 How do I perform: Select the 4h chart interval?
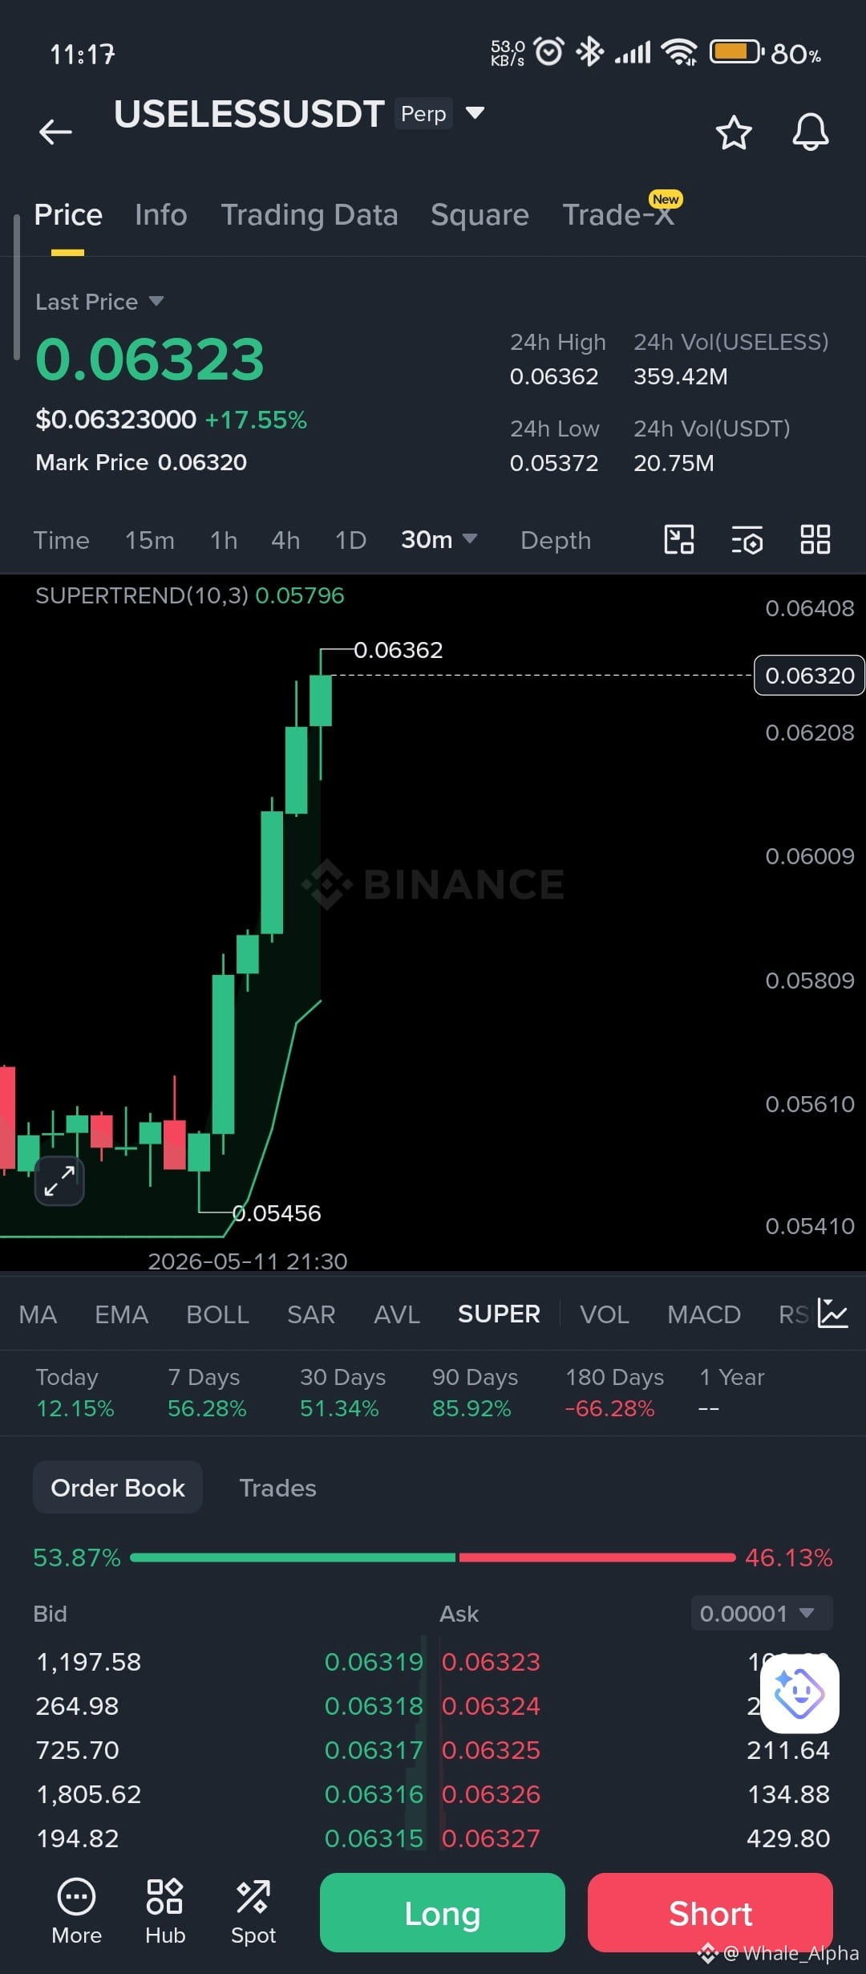click(x=285, y=540)
